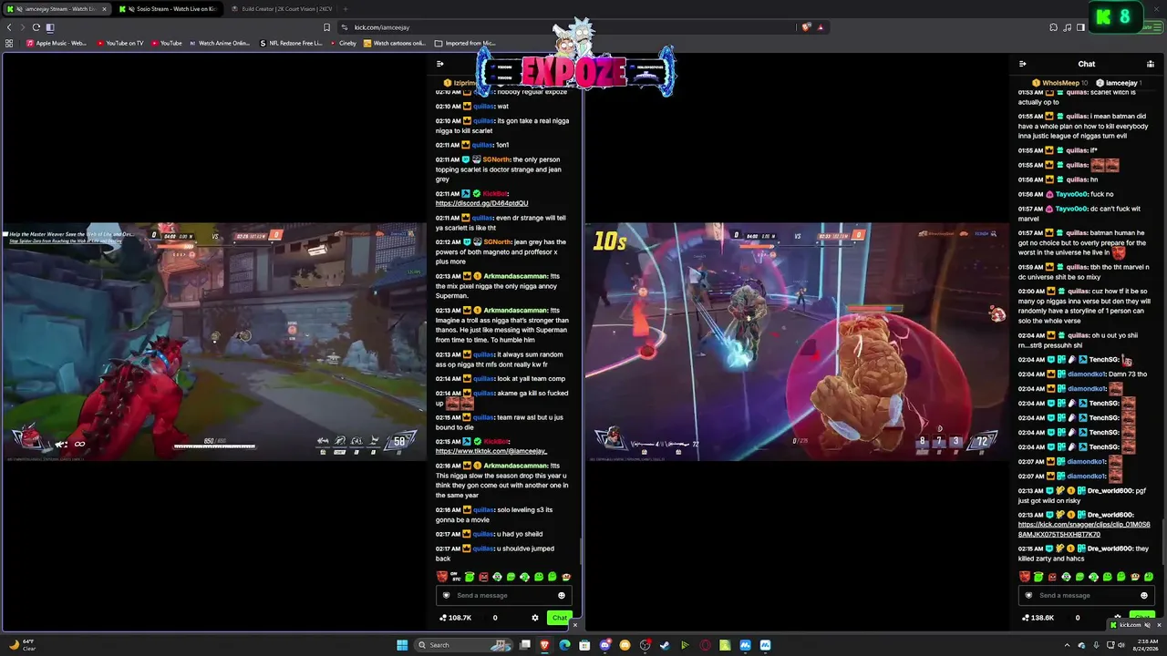Open the Apple Music bookmark
Screen dimensions: 1167x656
[57, 43]
